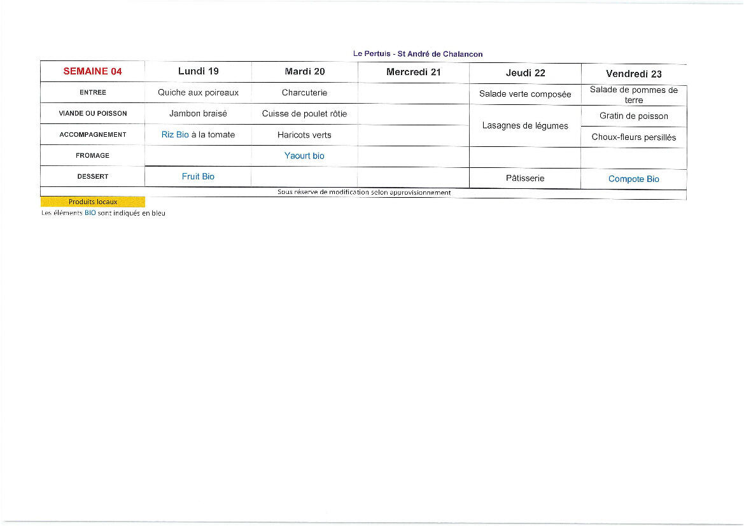This screenshot has width=744, height=526.
Task: Click the Sous réserve de modification note
Action: [364, 192]
